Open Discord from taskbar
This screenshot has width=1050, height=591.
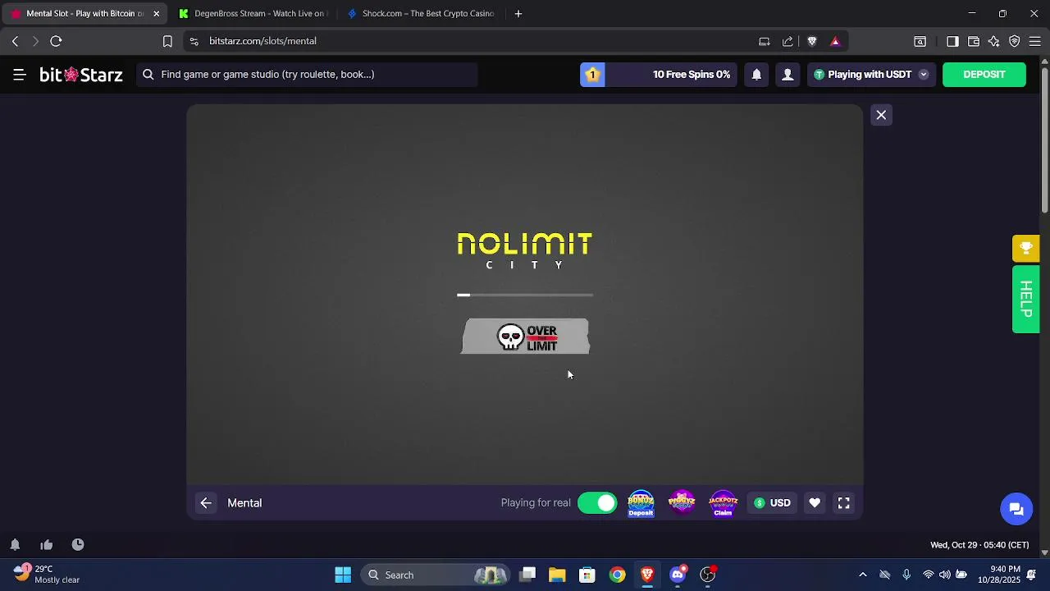[678, 575]
